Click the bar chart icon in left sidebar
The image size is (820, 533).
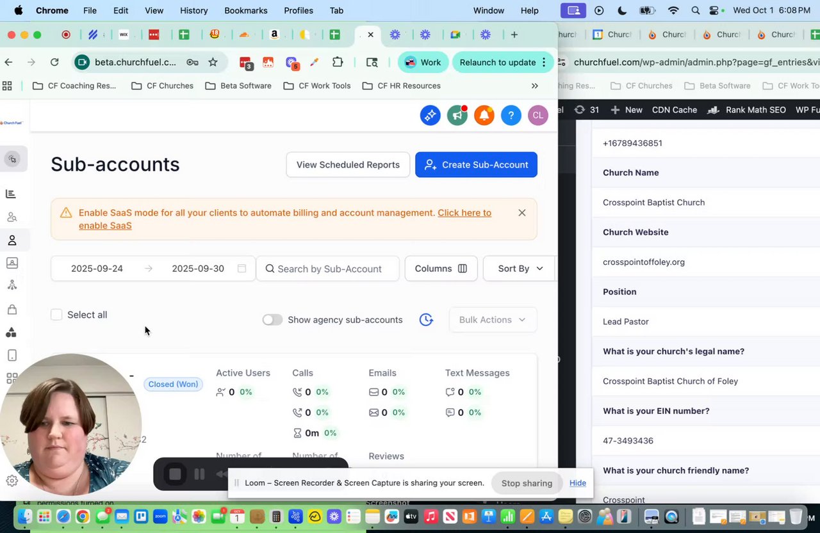[x=11, y=194]
